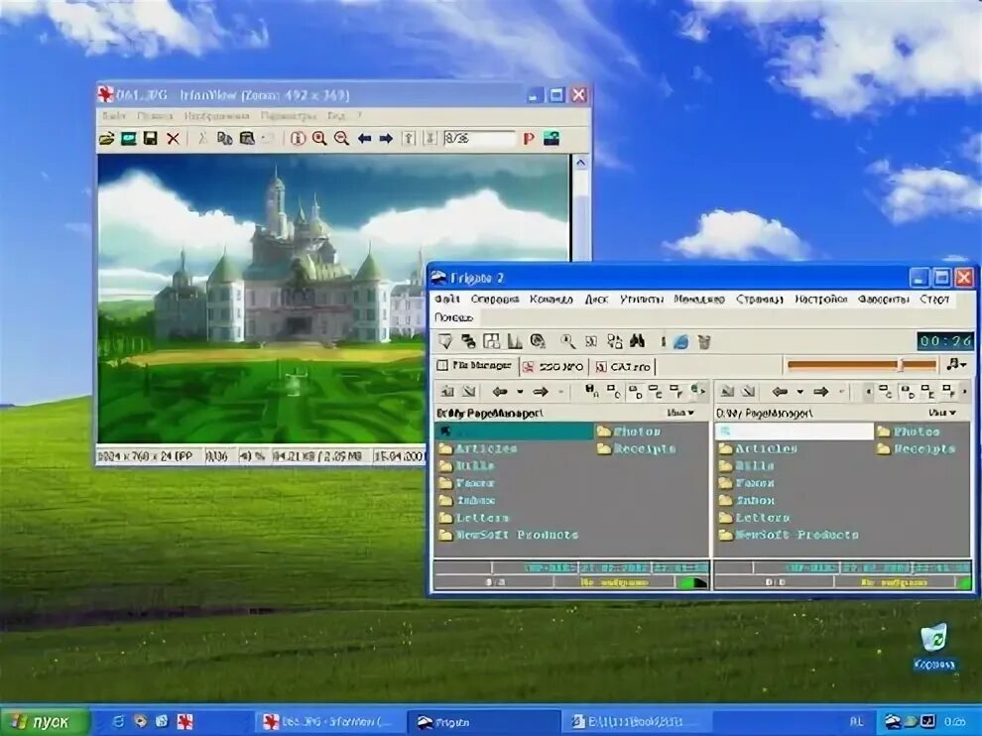Adjust the orange volume slider in Frigate
The height and width of the screenshot is (736, 982).
click(x=862, y=365)
